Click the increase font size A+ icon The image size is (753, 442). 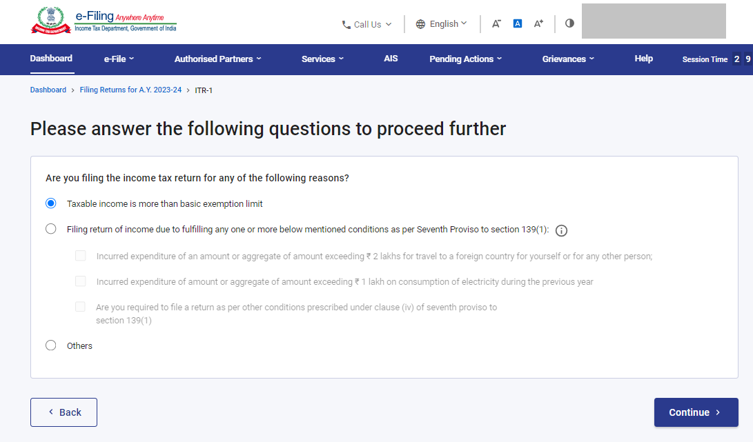(538, 23)
